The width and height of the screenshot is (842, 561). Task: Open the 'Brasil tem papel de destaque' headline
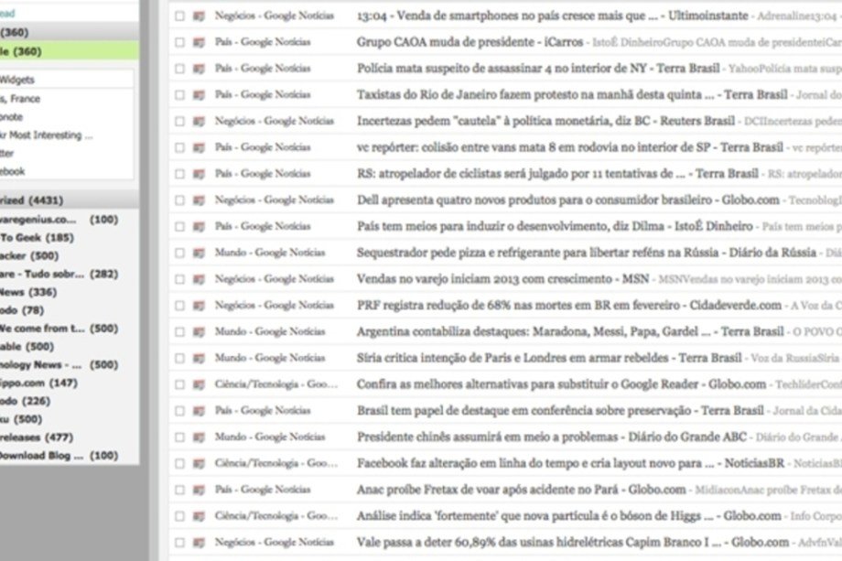560,410
